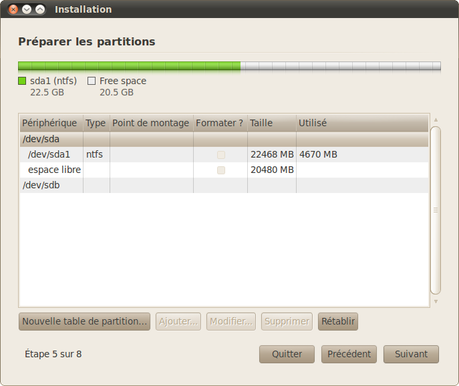Toggle the Formater checkbox for /dev/sda1
This screenshot has height=386, width=459.
220,155
